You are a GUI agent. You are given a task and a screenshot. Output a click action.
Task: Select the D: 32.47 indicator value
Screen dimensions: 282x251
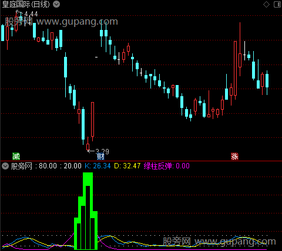click(x=127, y=166)
